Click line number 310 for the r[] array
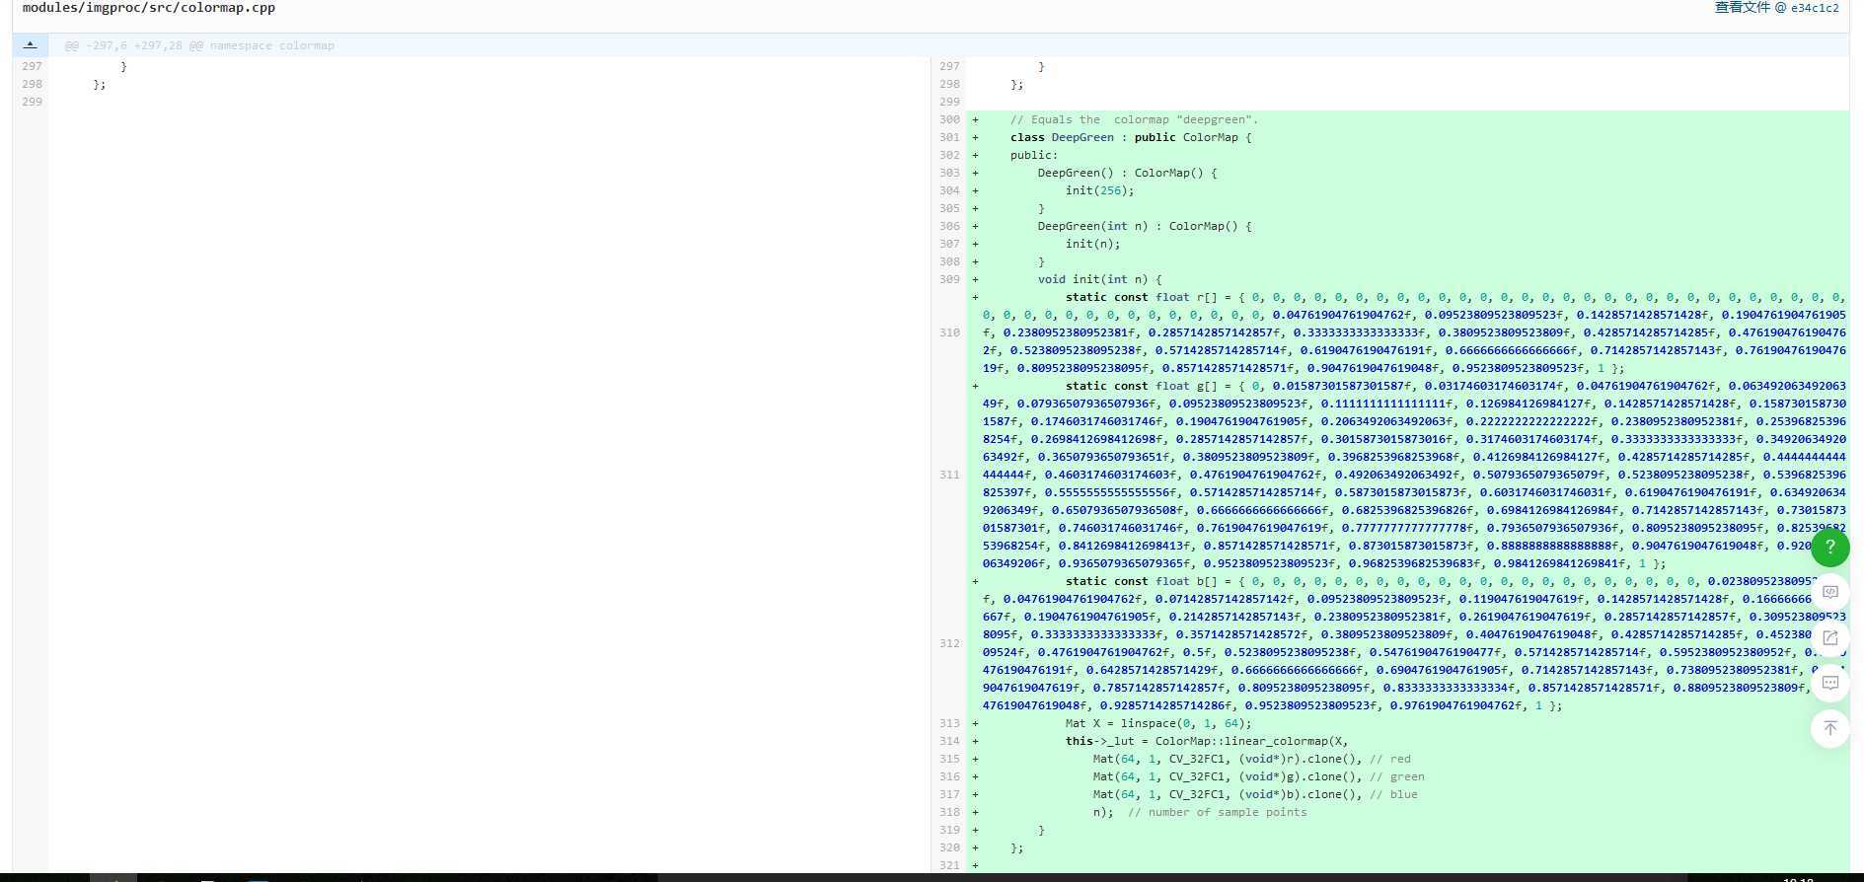The width and height of the screenshot is (1864, 882). point(949,332)
